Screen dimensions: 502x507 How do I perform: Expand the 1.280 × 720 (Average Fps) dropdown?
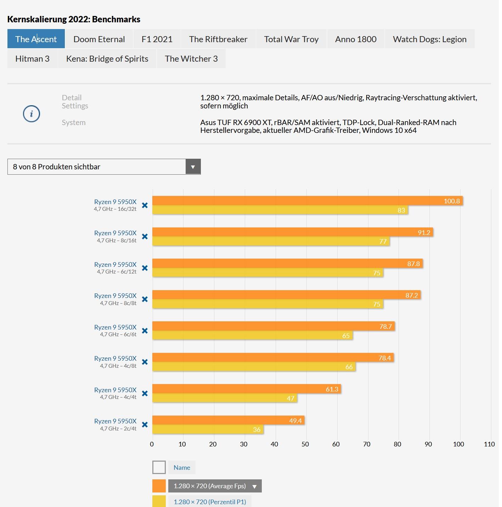[x=254, y=486]
